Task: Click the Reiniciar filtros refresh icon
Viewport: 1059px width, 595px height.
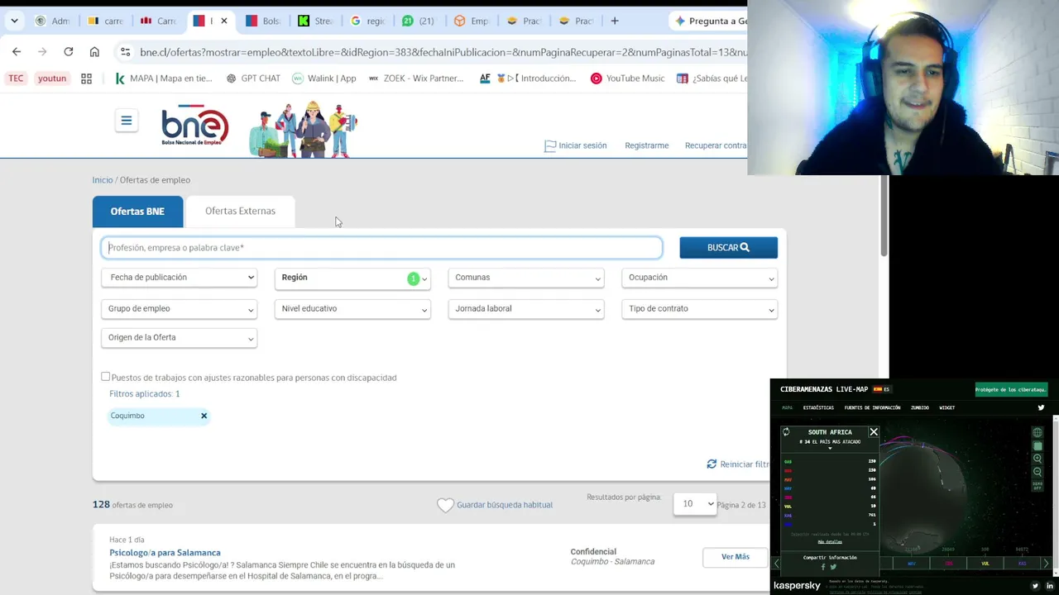Action: pos(712,464)
